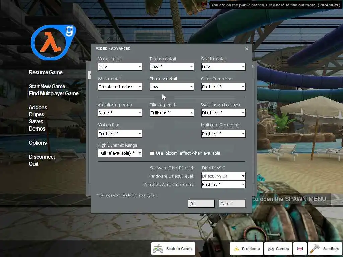Open Find Multiplayer Game
This screenshot has height=257, width=343.
click(x=54, y=94)
